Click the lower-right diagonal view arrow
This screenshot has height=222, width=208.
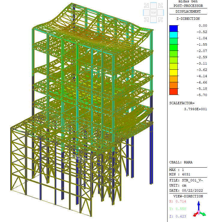tap(161, 20)
